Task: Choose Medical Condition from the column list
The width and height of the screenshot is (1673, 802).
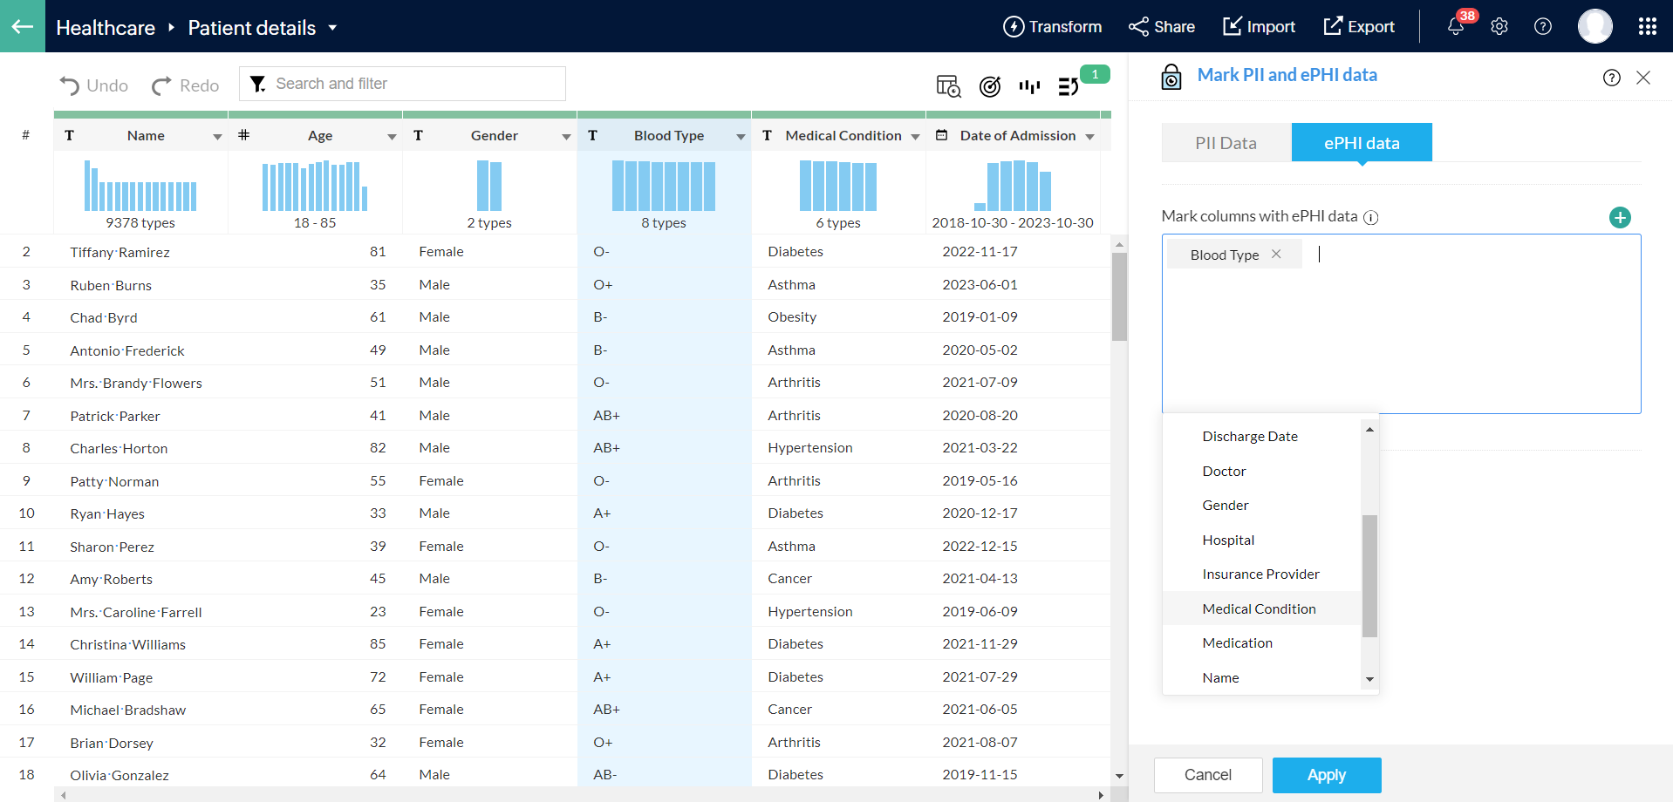Action: (1259, 608)
